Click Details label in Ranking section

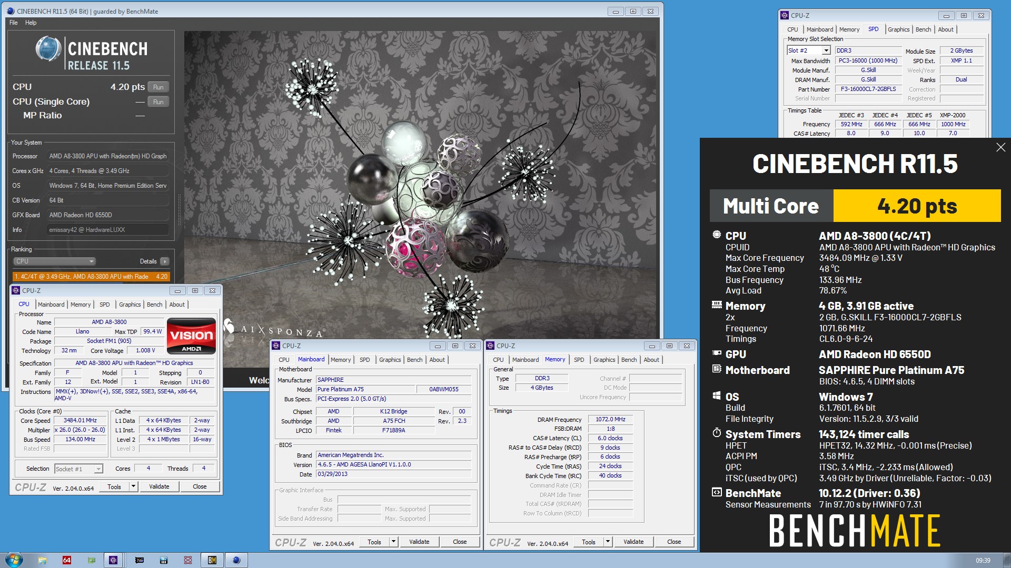[x=148, y=261]
